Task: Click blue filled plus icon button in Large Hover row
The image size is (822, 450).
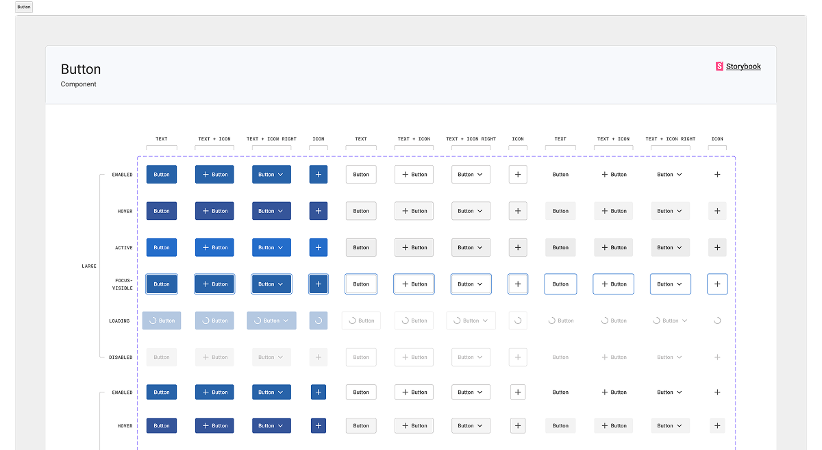Action: pos(319,211)
